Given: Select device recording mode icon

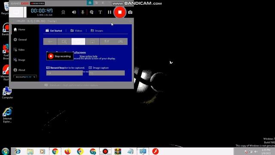Looking at the screenshot, I should point(107,41).
